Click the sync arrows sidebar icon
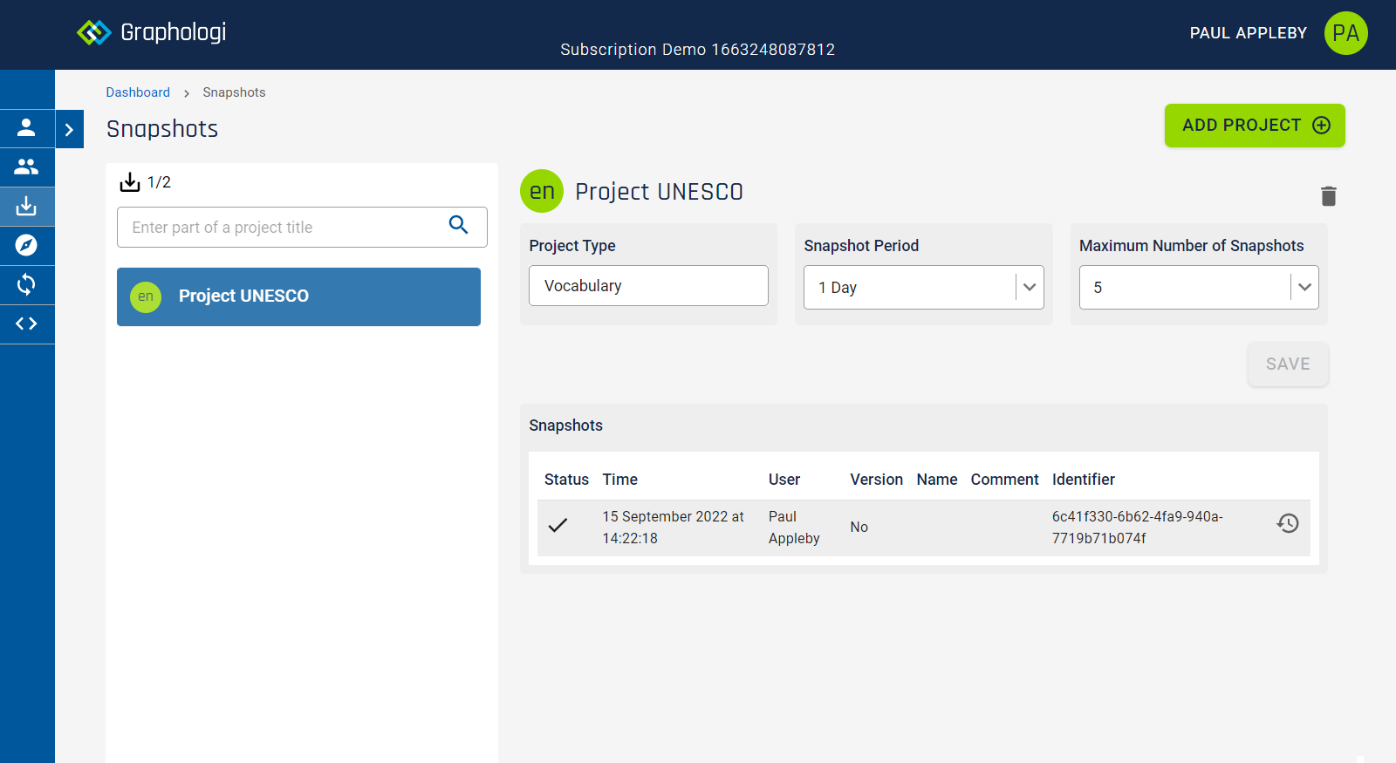The image size is (1396, 763). [x=26, y=284]
